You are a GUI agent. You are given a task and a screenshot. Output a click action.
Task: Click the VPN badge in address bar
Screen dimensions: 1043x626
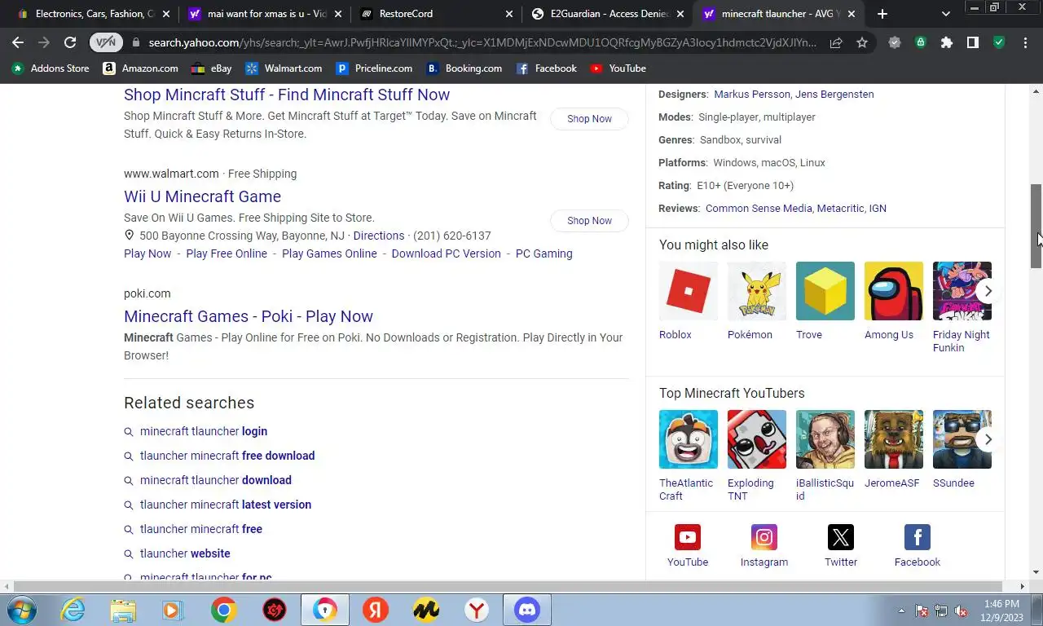(x=106, y=42)
